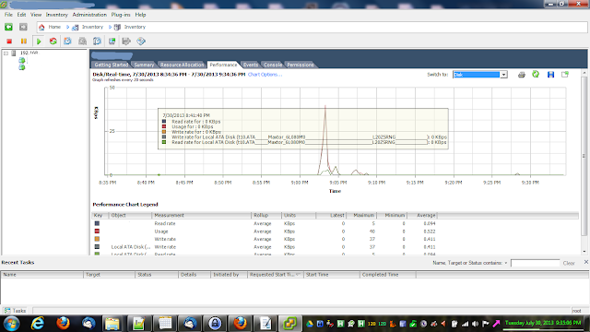Open the Switch to dropdown list
Viewport: 590px width, 332px height.
(x=503, y=75)
